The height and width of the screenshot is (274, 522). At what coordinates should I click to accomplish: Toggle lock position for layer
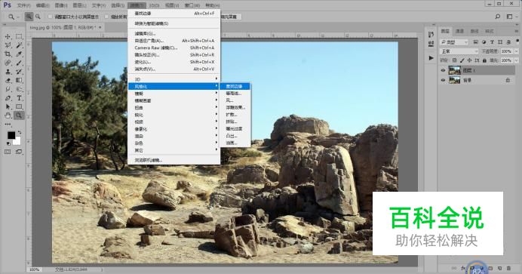469,60
